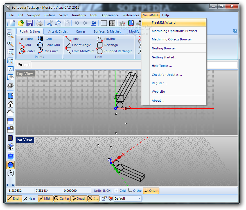Click the Point tool
The width and height of the screenshot is (246, 210).
point(27,39)
